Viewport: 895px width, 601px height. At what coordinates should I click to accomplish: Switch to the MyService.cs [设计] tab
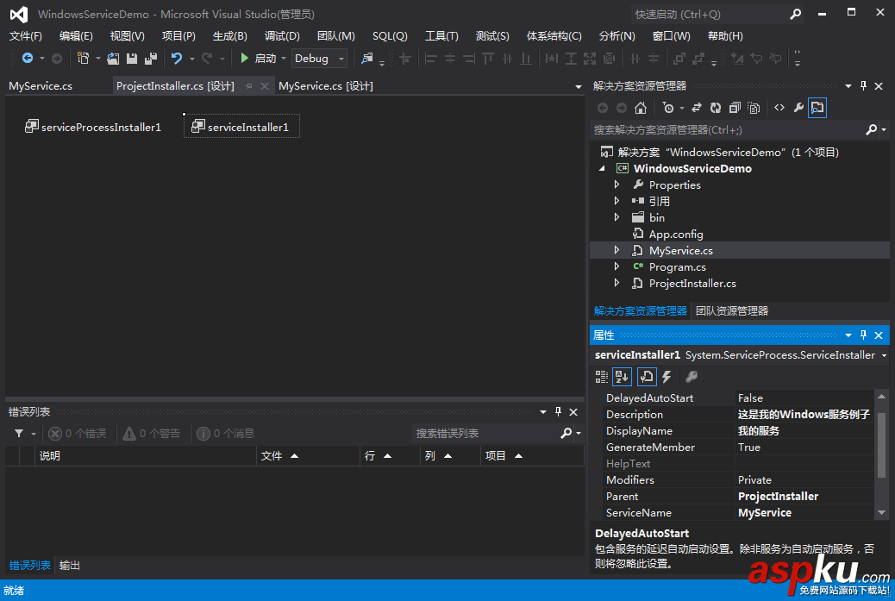(326, 86)
